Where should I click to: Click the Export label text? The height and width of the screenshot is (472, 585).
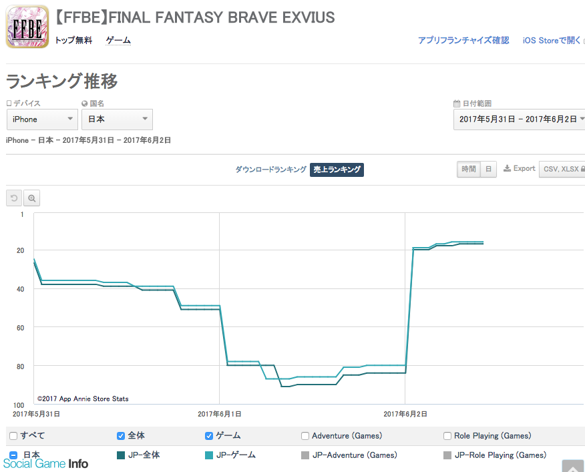(524, 168)
